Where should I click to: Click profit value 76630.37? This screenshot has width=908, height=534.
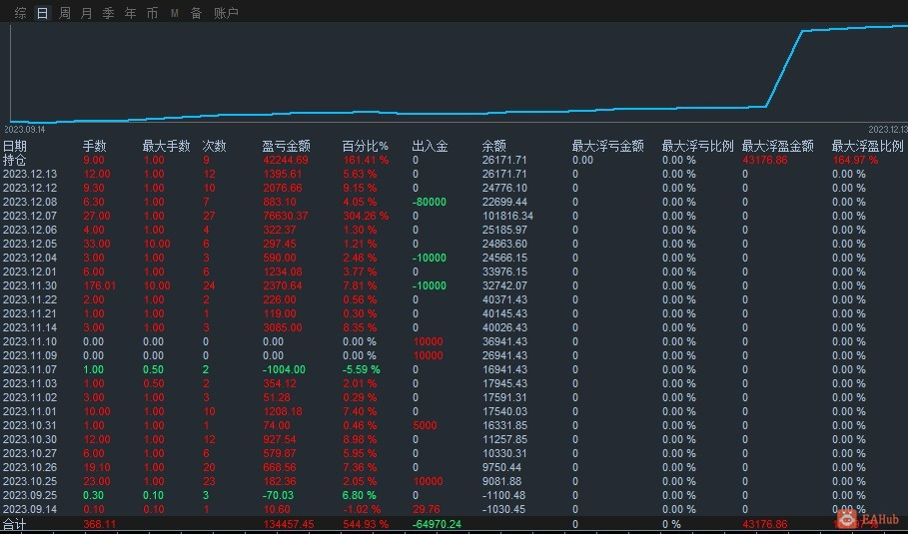(x=286, y=216)
